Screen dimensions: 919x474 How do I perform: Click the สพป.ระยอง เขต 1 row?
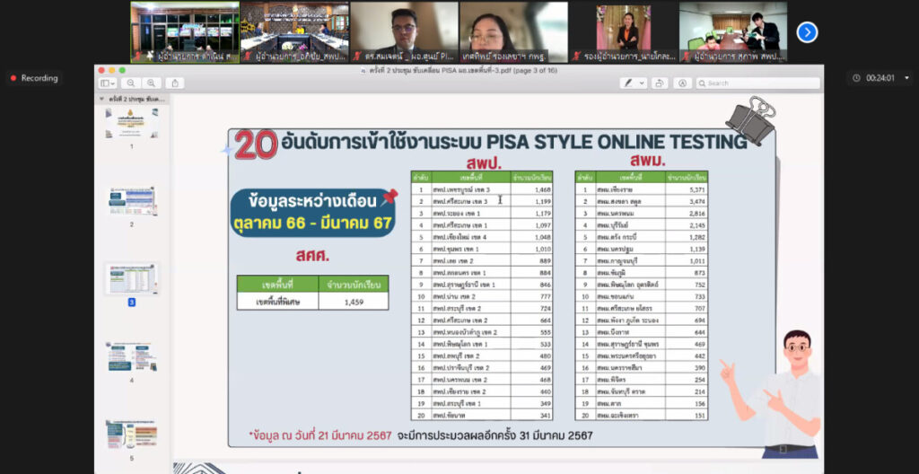click(x=482, y=214)
